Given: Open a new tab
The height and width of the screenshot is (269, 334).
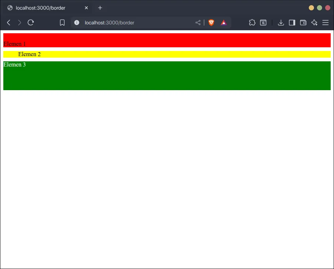Looking at the screenshot, I should point(100,8).
